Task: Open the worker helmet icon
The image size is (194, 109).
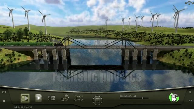Action: click(x=65, y=98)
